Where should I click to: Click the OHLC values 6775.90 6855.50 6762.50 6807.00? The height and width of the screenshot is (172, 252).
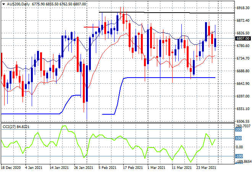coord(59,4)
